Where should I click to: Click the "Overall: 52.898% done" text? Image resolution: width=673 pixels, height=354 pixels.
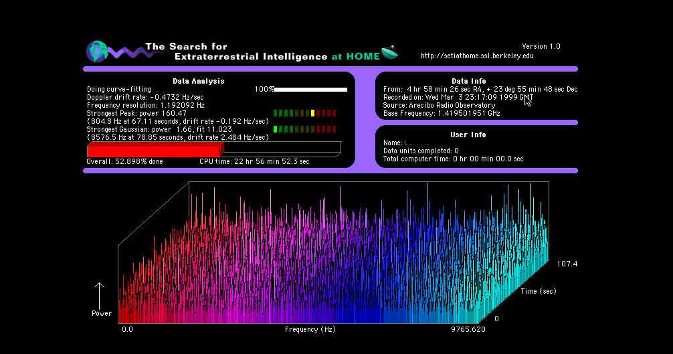pyautogui.click(x=124, y=162)
